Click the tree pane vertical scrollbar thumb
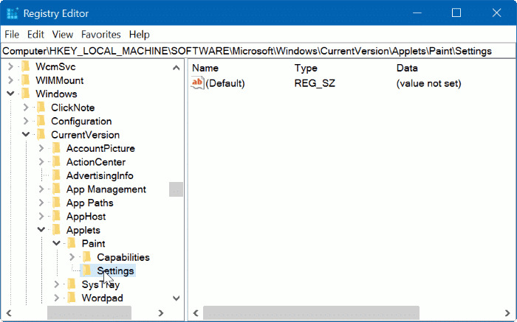This screenshot has height=322, width=517. pyautogui.click(x=176, y=189)
